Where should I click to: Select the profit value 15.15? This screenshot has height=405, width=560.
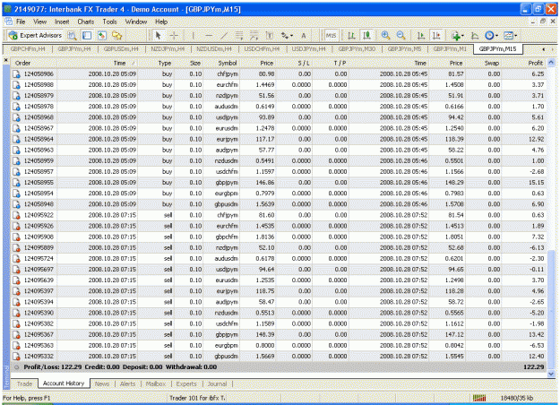pos(536,183)
